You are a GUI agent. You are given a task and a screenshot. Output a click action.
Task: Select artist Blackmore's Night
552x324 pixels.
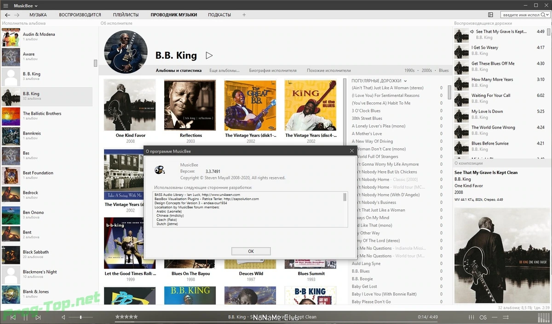[47, 274]
